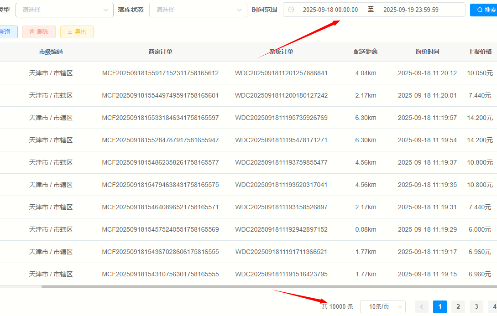Click system order WDC20250918111193520317041
Screen dimensions: 497x316
click(x=281, y=185)
